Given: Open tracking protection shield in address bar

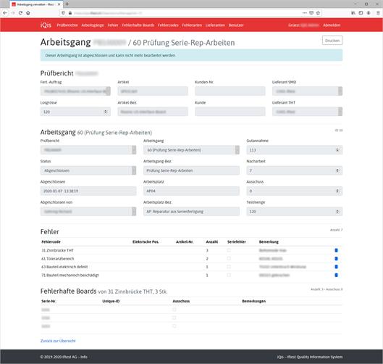Looking at the screenshot, I should point(64,13).
